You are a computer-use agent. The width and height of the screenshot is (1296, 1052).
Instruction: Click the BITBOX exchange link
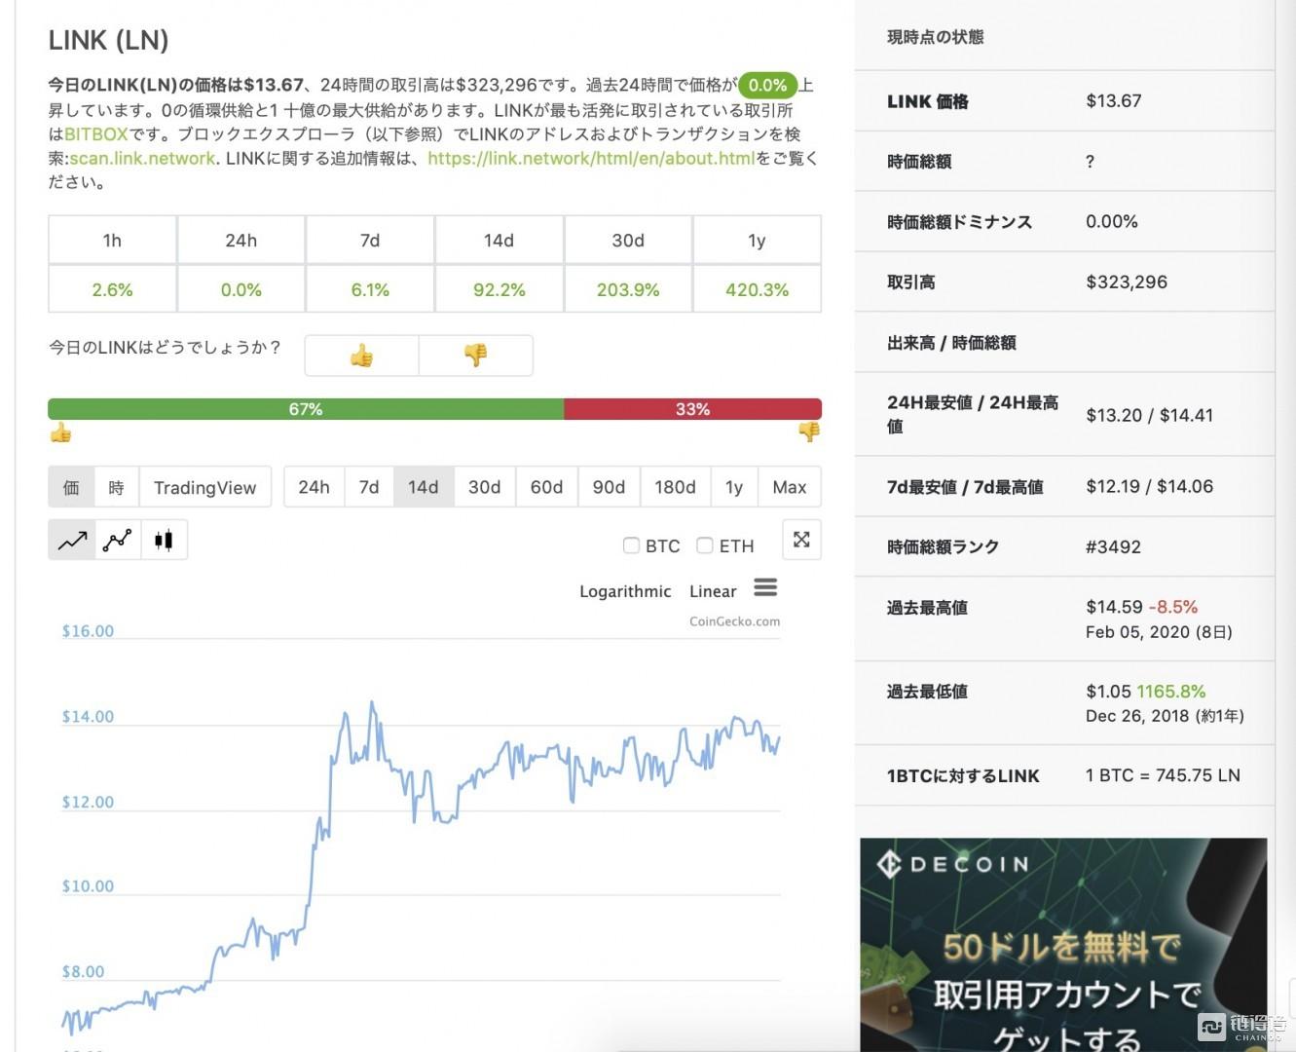click(96, 134)
